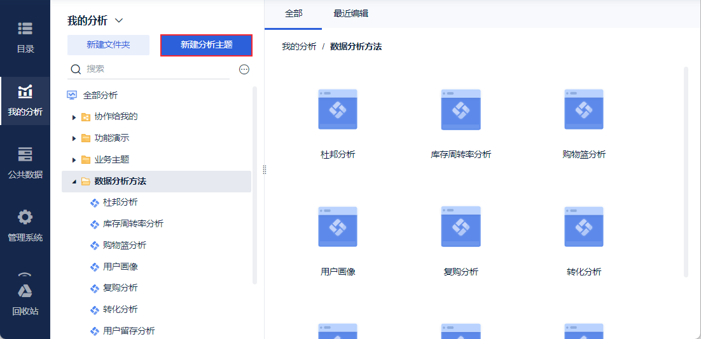Click the 复购分析 caption under card
Screen dimensions: 701x339
pyautogui.click(x=461, y=272)
